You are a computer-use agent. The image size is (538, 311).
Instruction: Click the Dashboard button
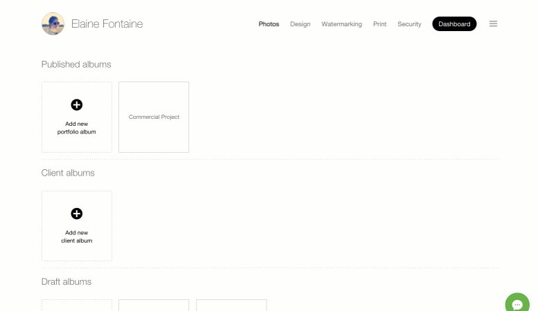coord(454,24)
